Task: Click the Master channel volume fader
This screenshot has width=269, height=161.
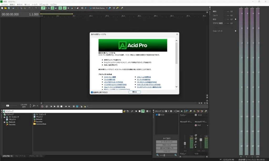Action: [x=201, y=140]
